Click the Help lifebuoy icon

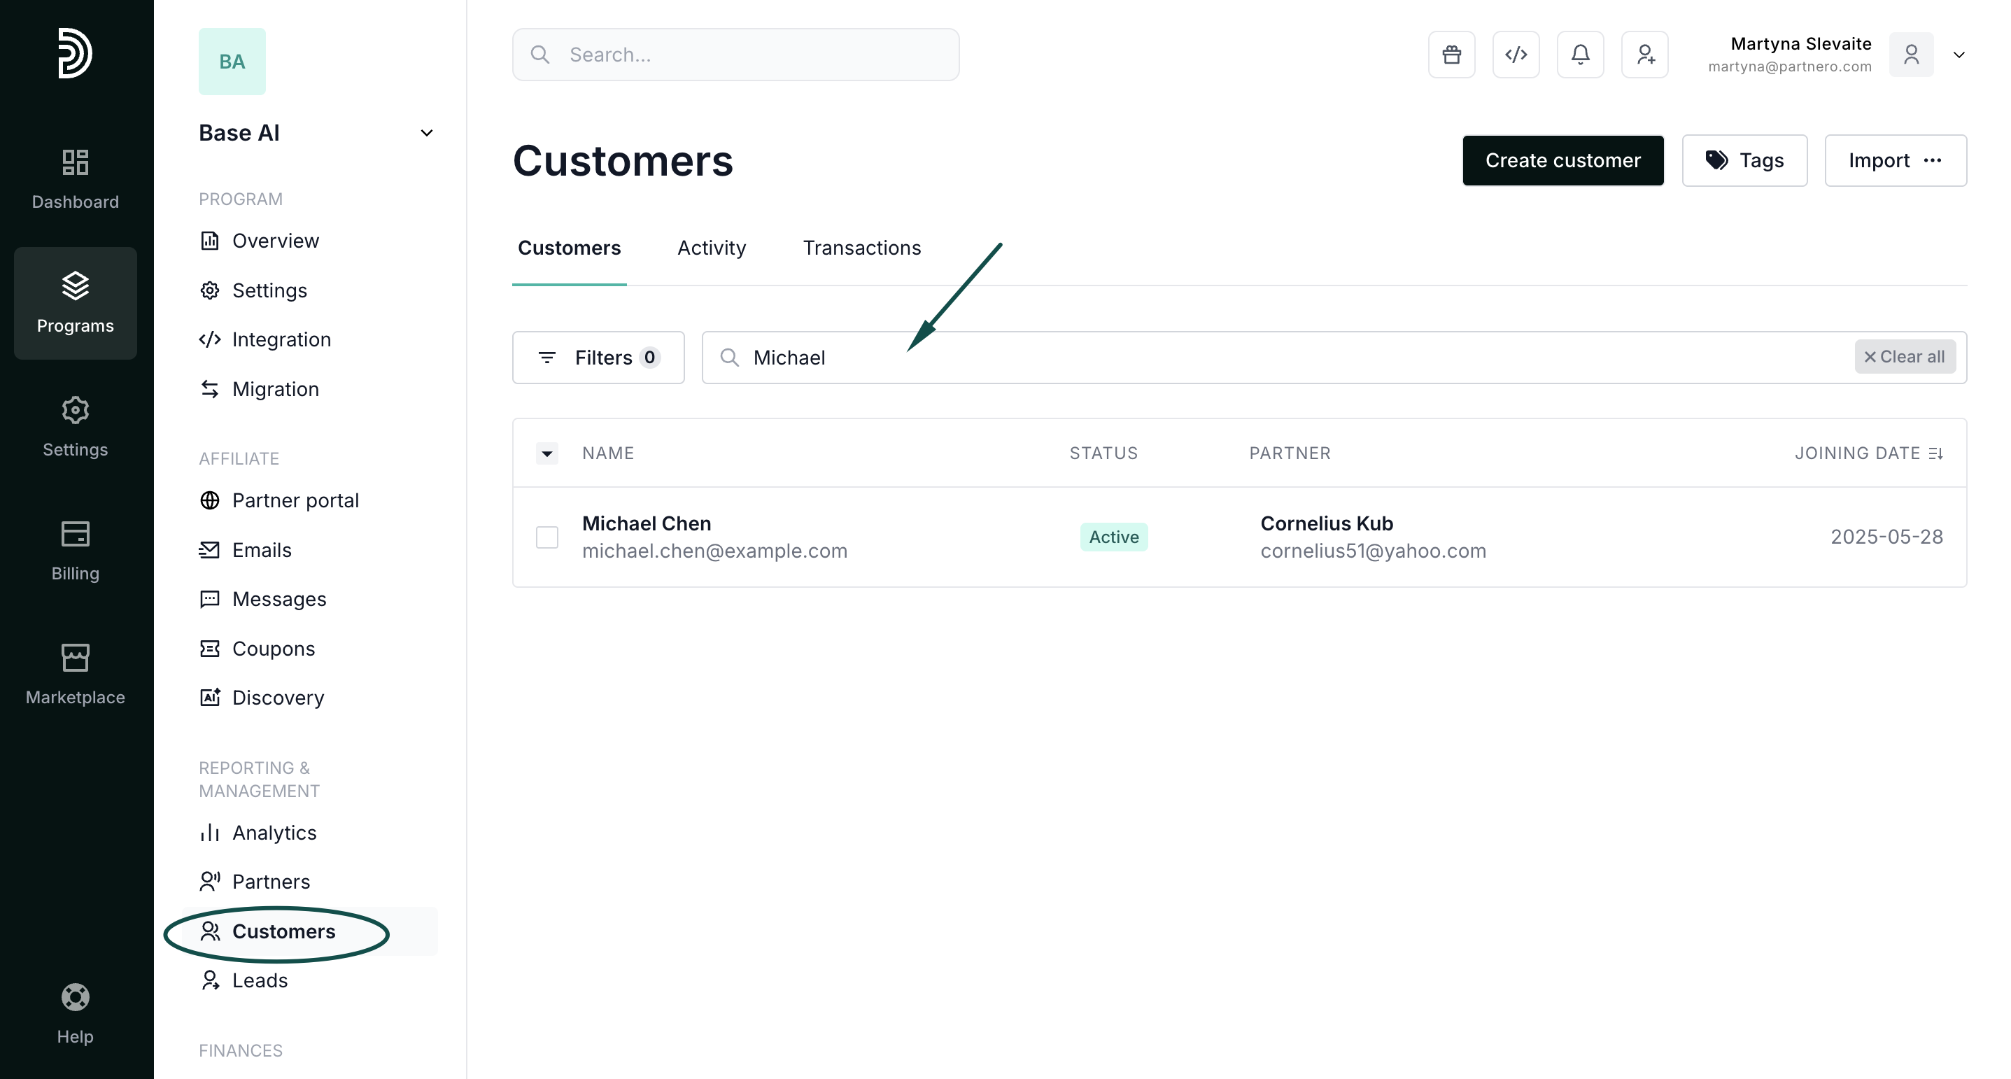tap(75, 997)
